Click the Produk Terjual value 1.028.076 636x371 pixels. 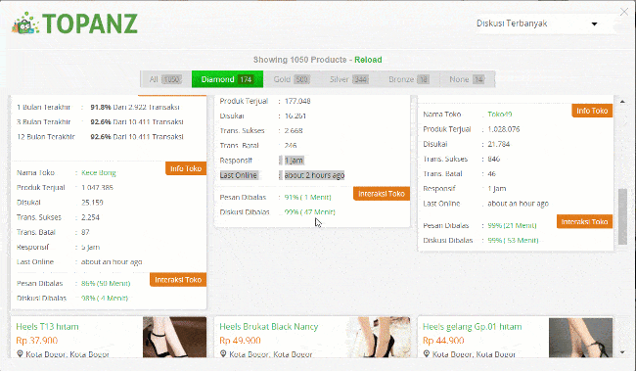(x=504, y=129)
